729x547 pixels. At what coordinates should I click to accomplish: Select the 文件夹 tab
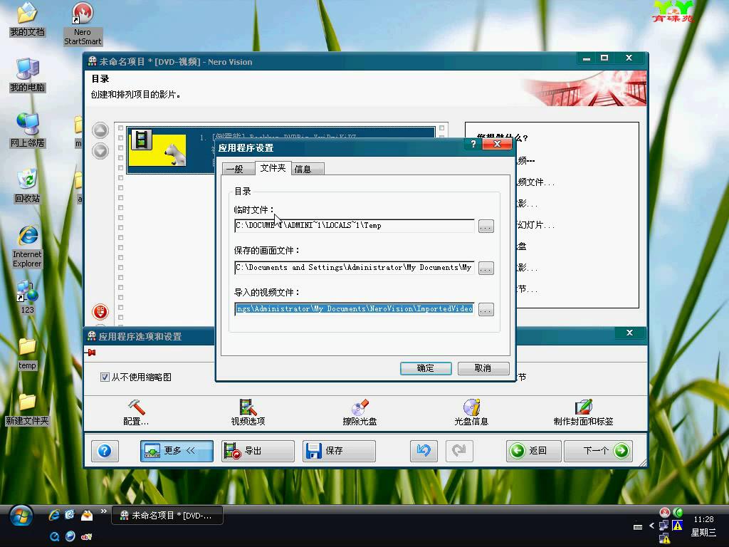pos(273,168)
